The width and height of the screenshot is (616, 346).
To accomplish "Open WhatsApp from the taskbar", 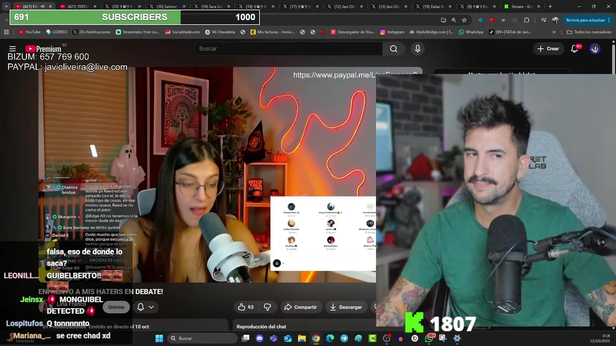I will (429, 338).
